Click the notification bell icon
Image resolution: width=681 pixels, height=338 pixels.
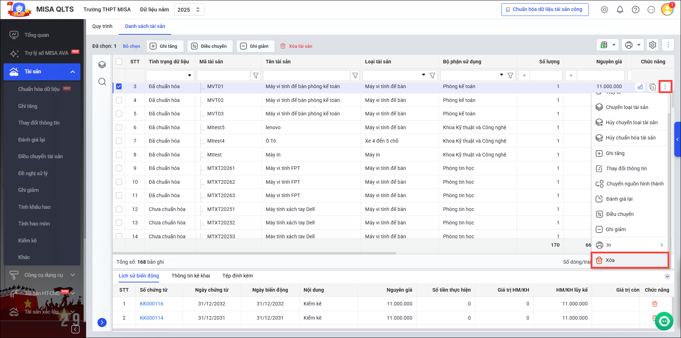coord(620,10)
